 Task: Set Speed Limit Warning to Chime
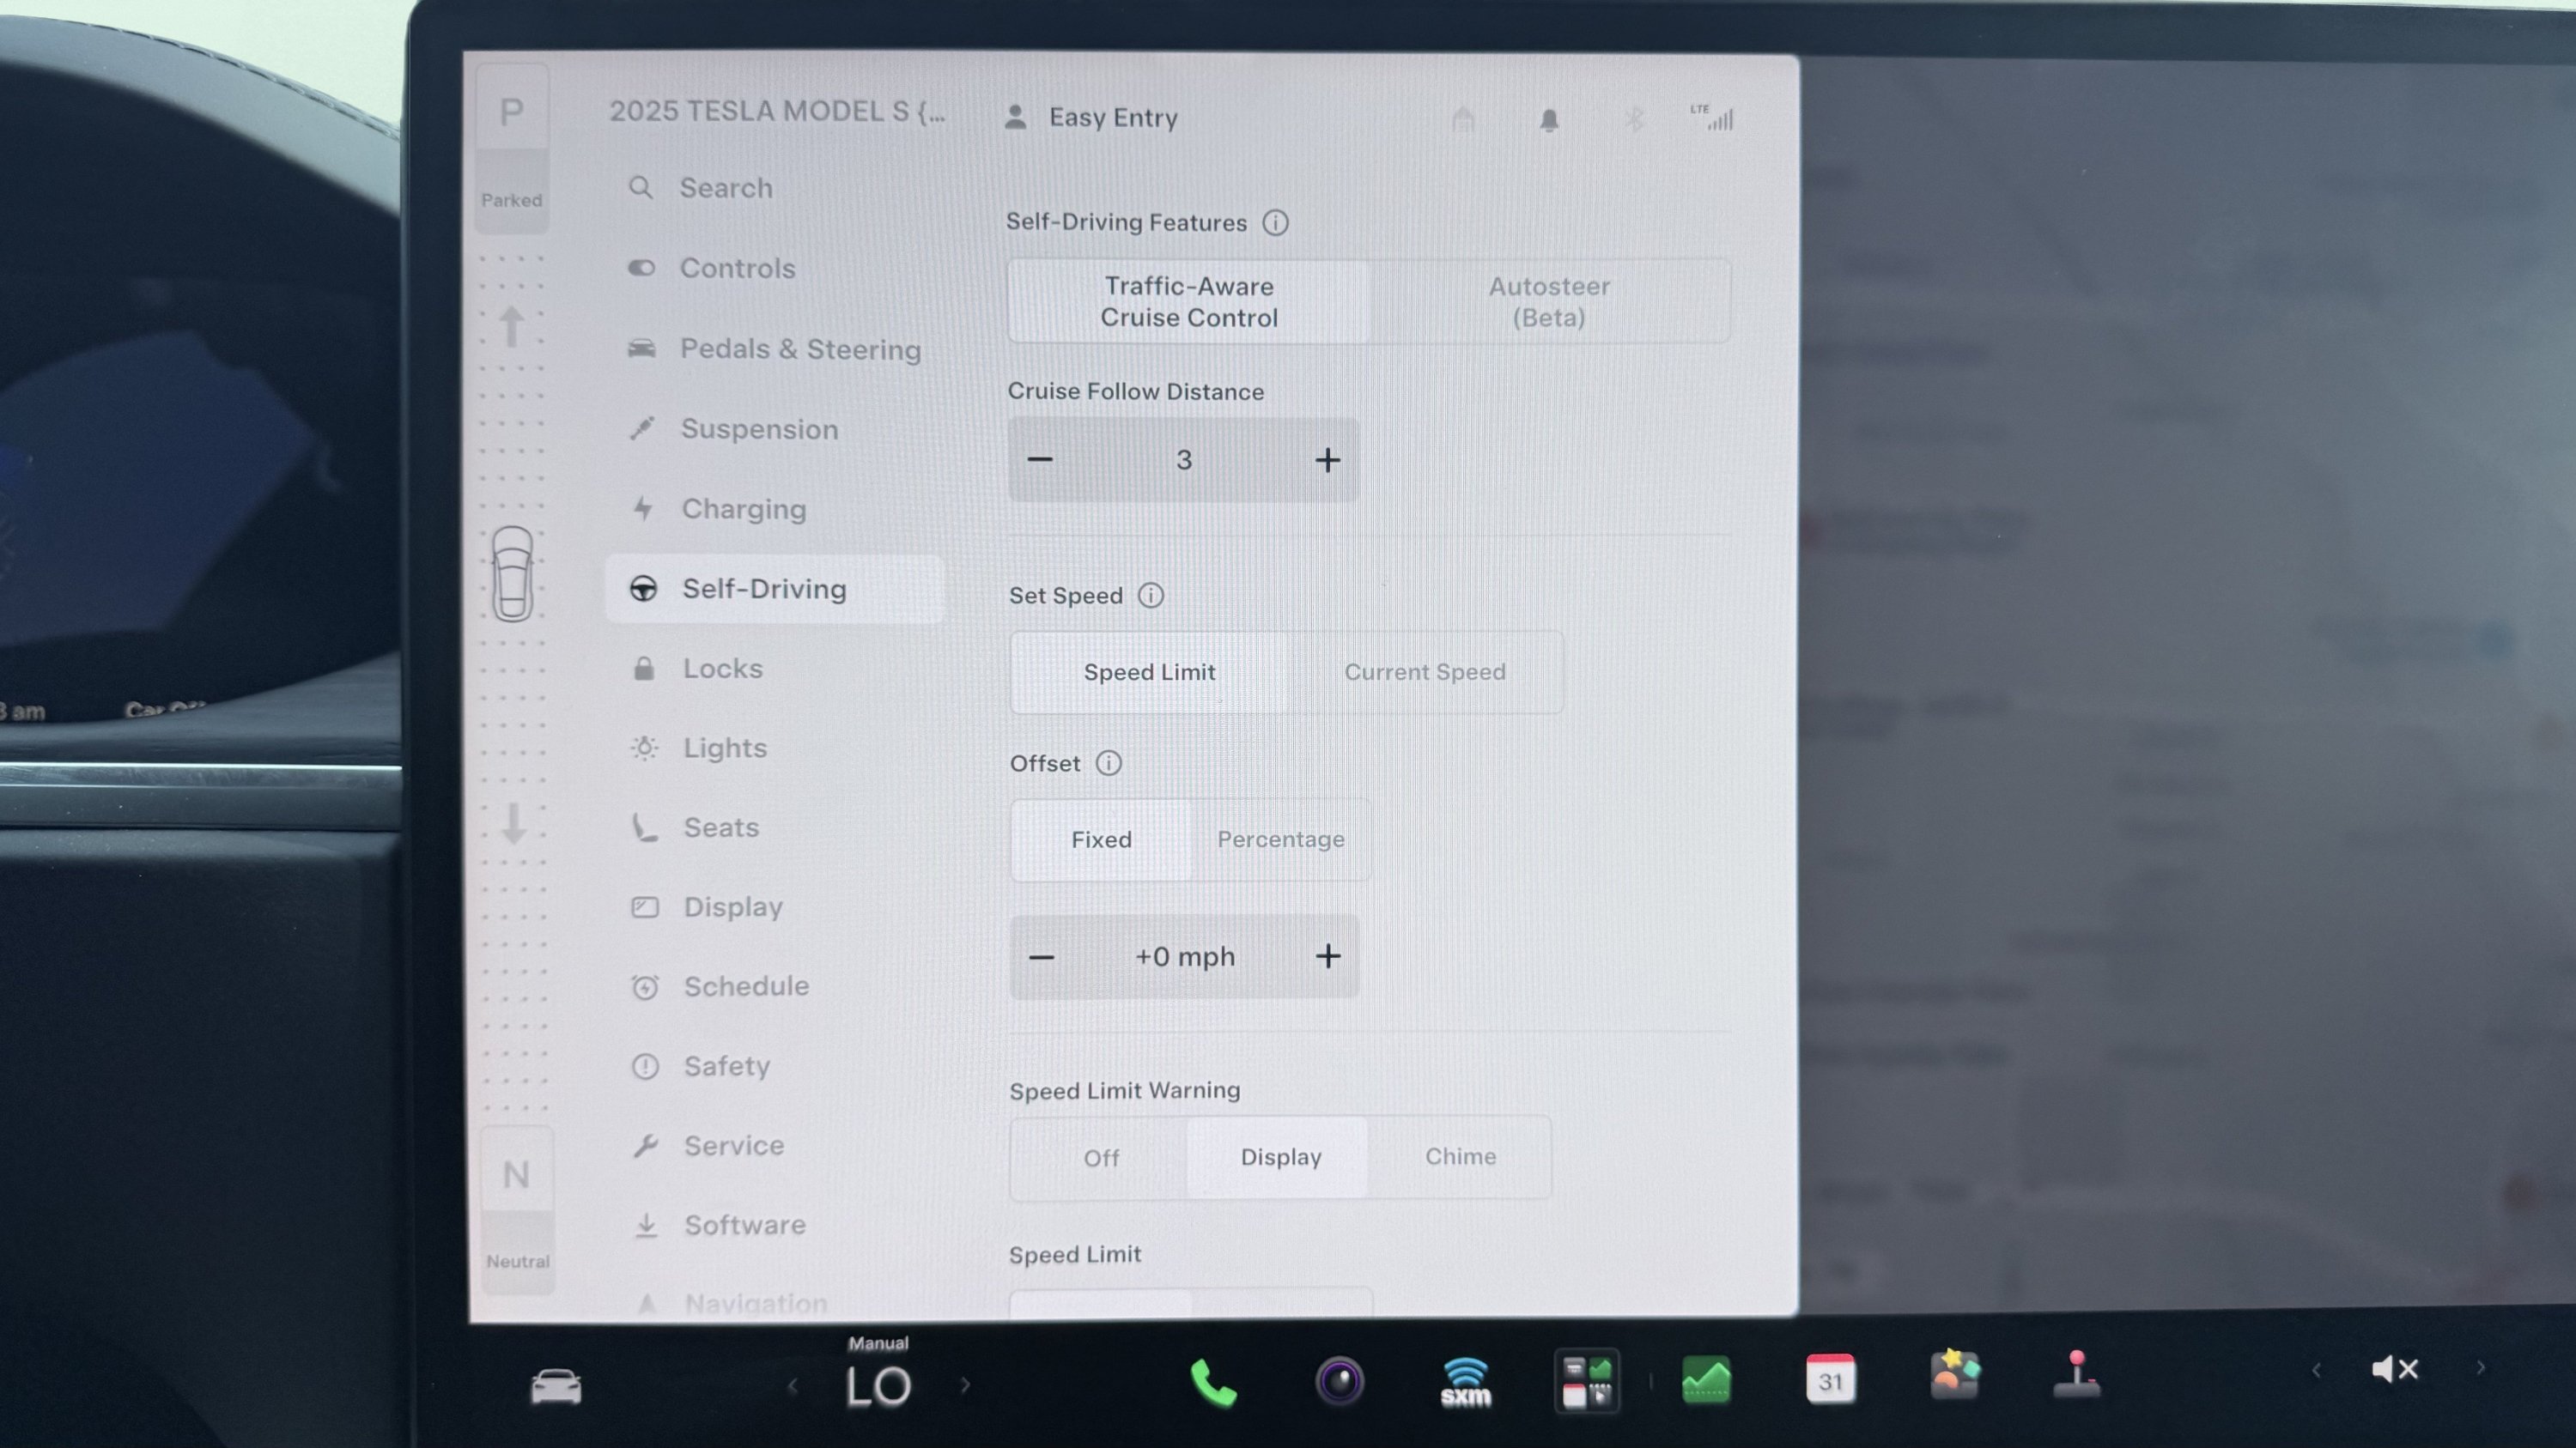1460,1157
